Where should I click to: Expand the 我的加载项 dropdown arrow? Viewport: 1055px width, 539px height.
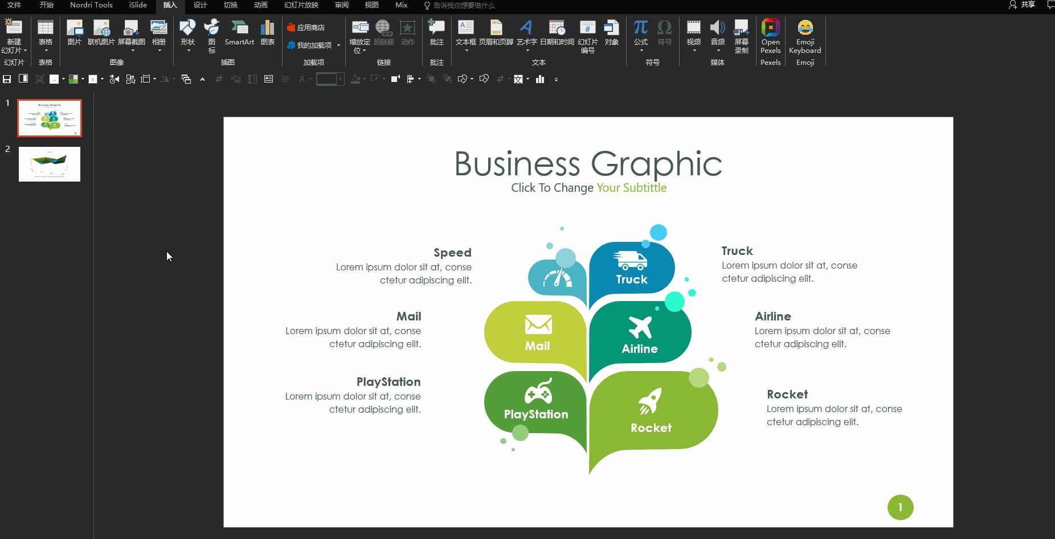tap(338, 46)
